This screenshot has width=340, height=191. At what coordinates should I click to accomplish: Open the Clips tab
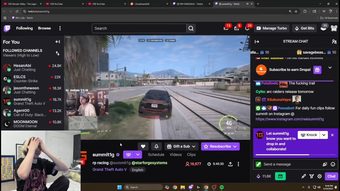191,155
